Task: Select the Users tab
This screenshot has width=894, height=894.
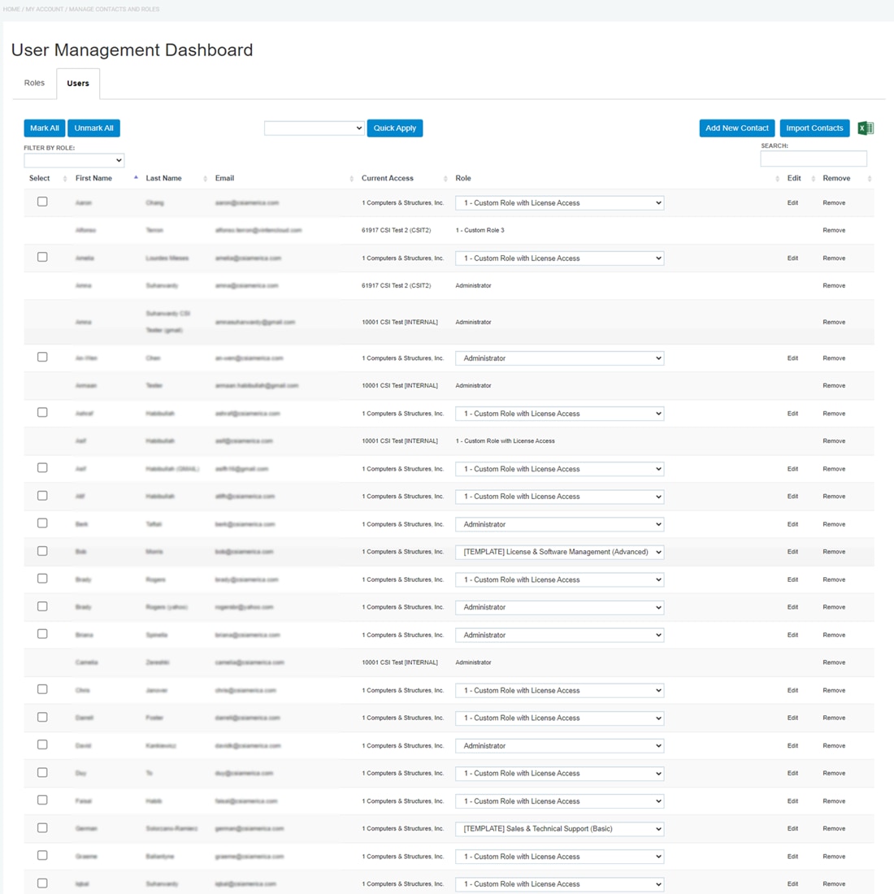Action: tap(78, 83)
